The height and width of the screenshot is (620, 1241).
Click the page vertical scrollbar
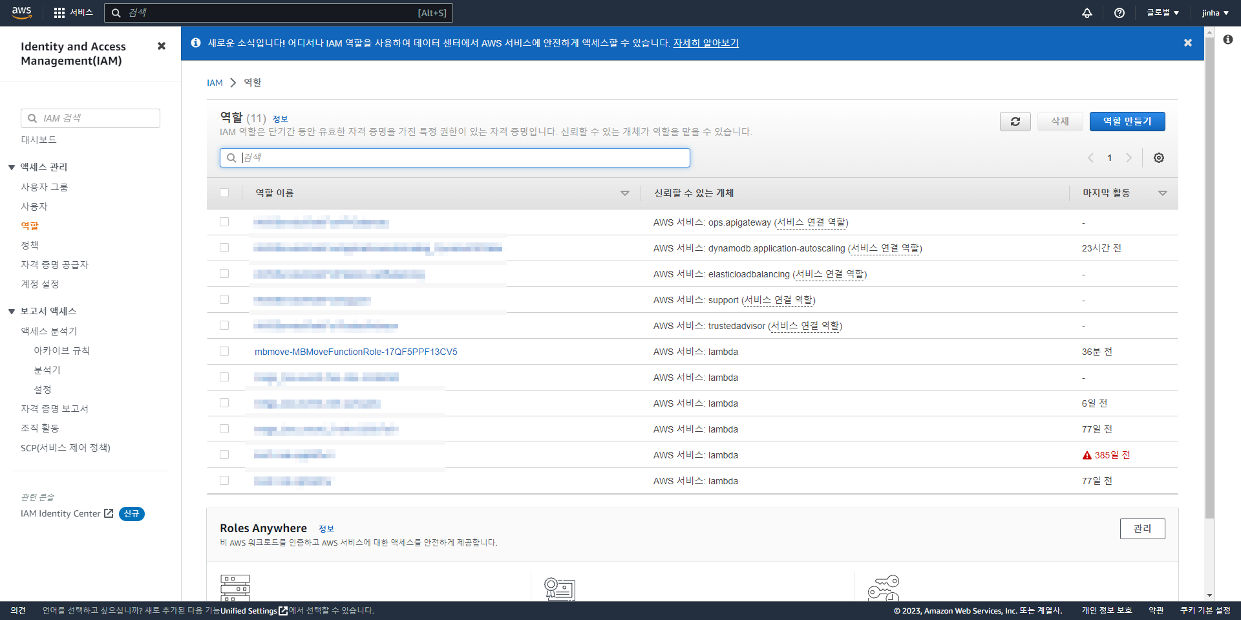coord(1209,278)
